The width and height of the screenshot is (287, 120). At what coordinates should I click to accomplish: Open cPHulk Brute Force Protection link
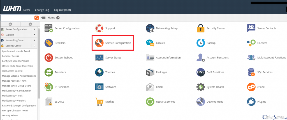click(17, 66)
